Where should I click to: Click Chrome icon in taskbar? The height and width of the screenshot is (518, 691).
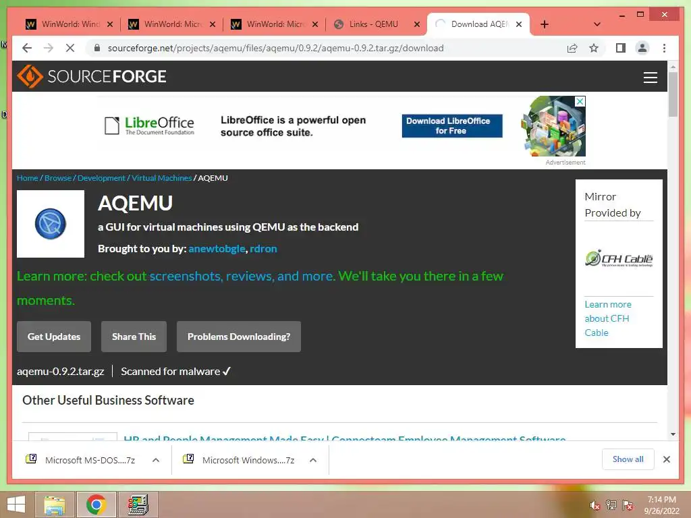point(96,505)
